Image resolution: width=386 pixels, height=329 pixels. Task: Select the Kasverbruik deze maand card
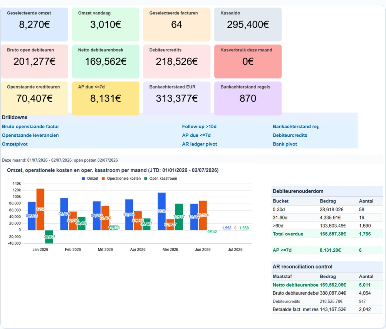coord(248,61)
